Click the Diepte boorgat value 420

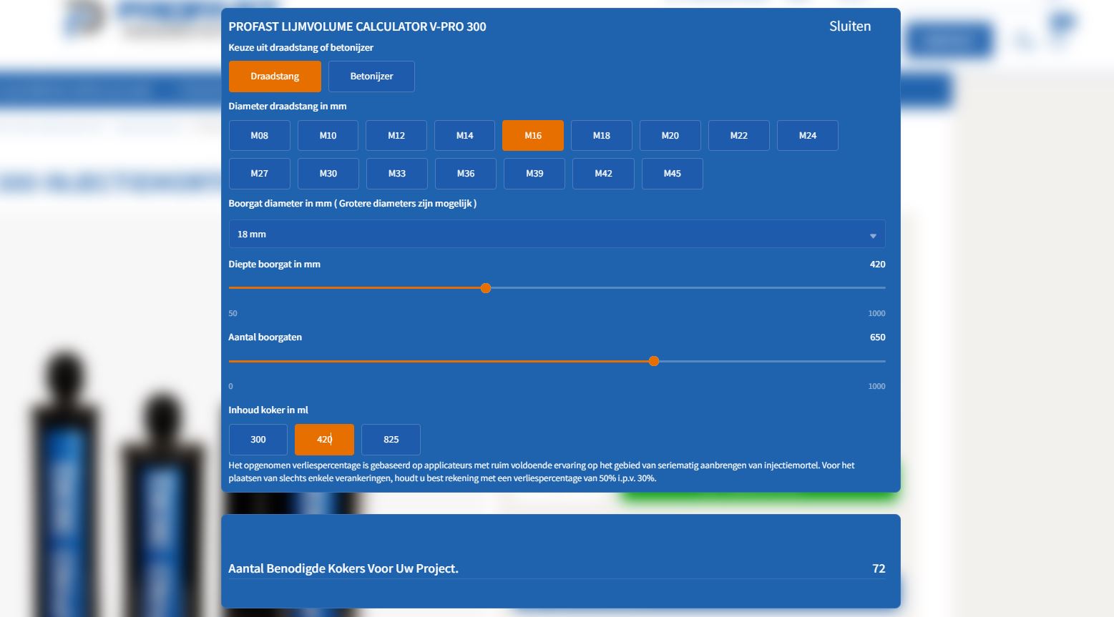[877, 265]
